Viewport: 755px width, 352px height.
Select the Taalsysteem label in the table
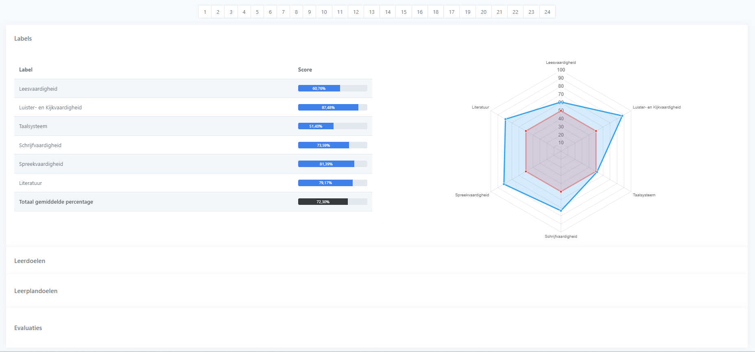coord(33,126)
